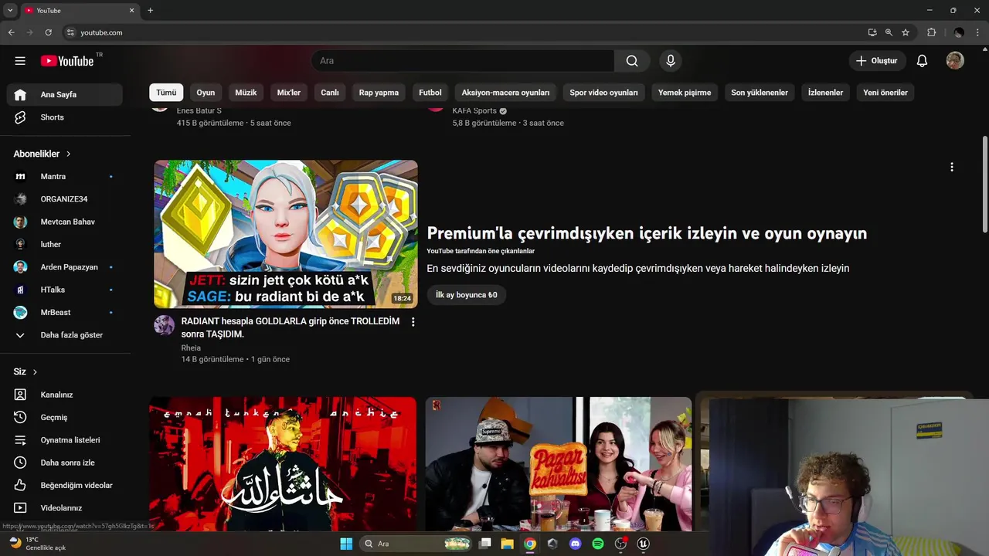Screen dimensions: 989x556
Task: Open Premium promo three-dot menu
Action: [x=952, y=167]
